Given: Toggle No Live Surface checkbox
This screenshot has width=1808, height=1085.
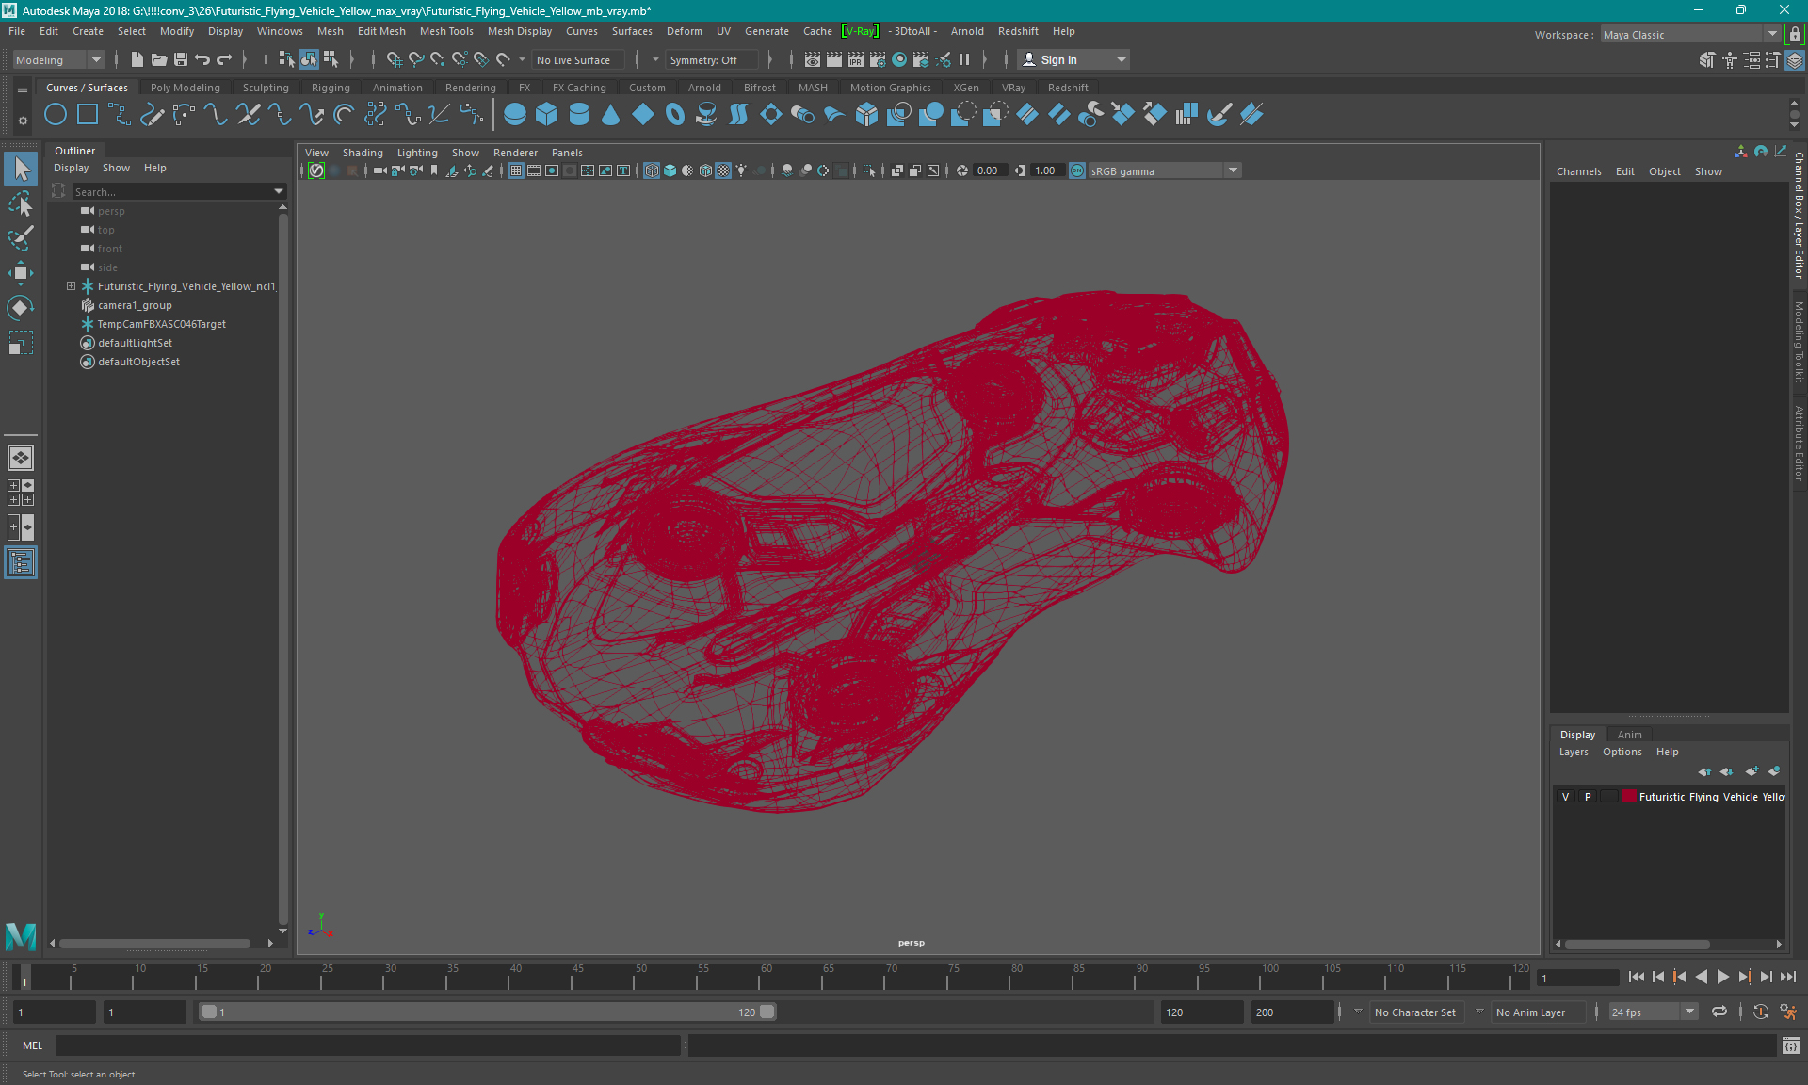Looking at the screenshot, I should (576, 59).
